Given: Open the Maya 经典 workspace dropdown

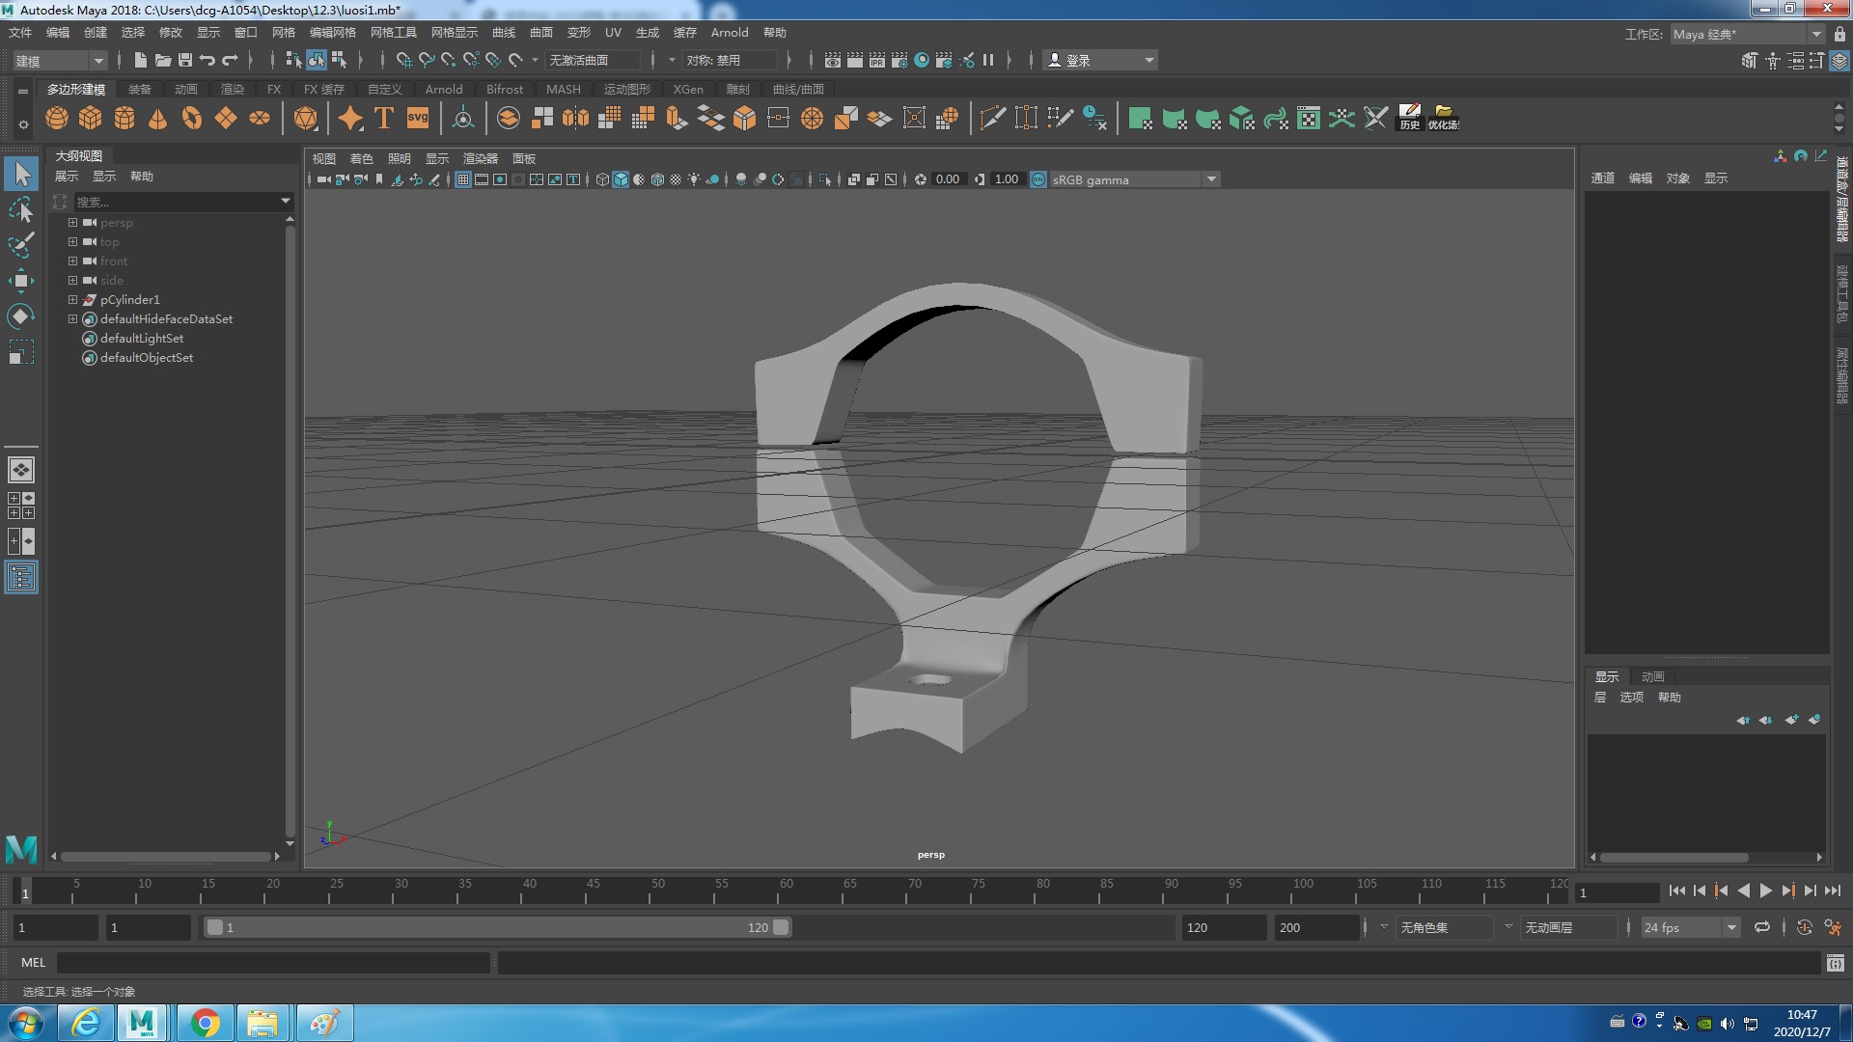Looking at the screenshot, I should point(1747,34).
